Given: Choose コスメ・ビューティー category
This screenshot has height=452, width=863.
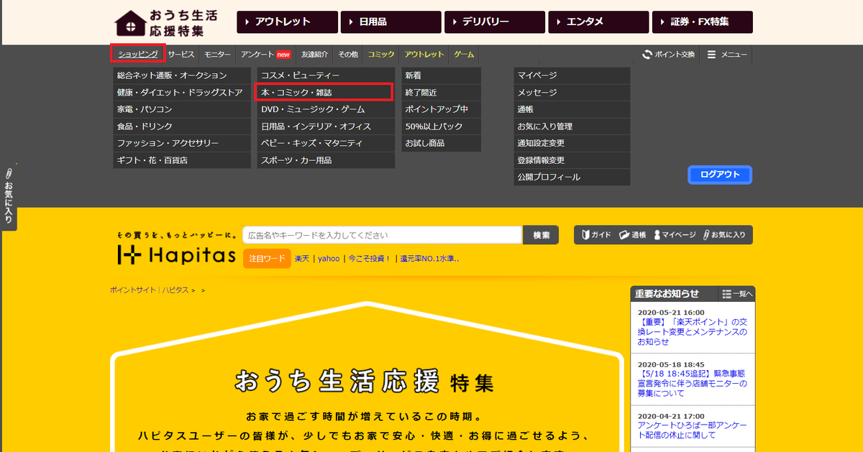Looking at the screenshot, I should click(x=326, y=75).
